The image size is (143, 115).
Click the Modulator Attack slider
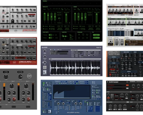[x=45, y=17]
